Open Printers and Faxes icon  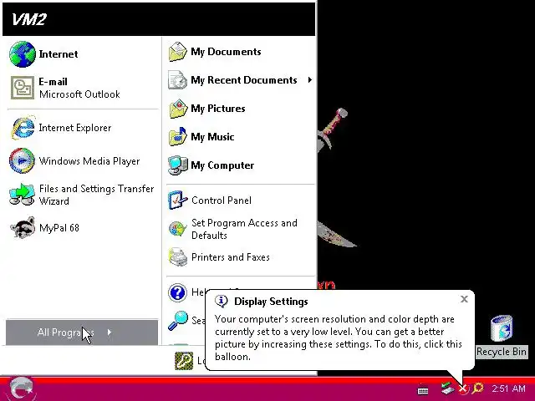[178, 257]
